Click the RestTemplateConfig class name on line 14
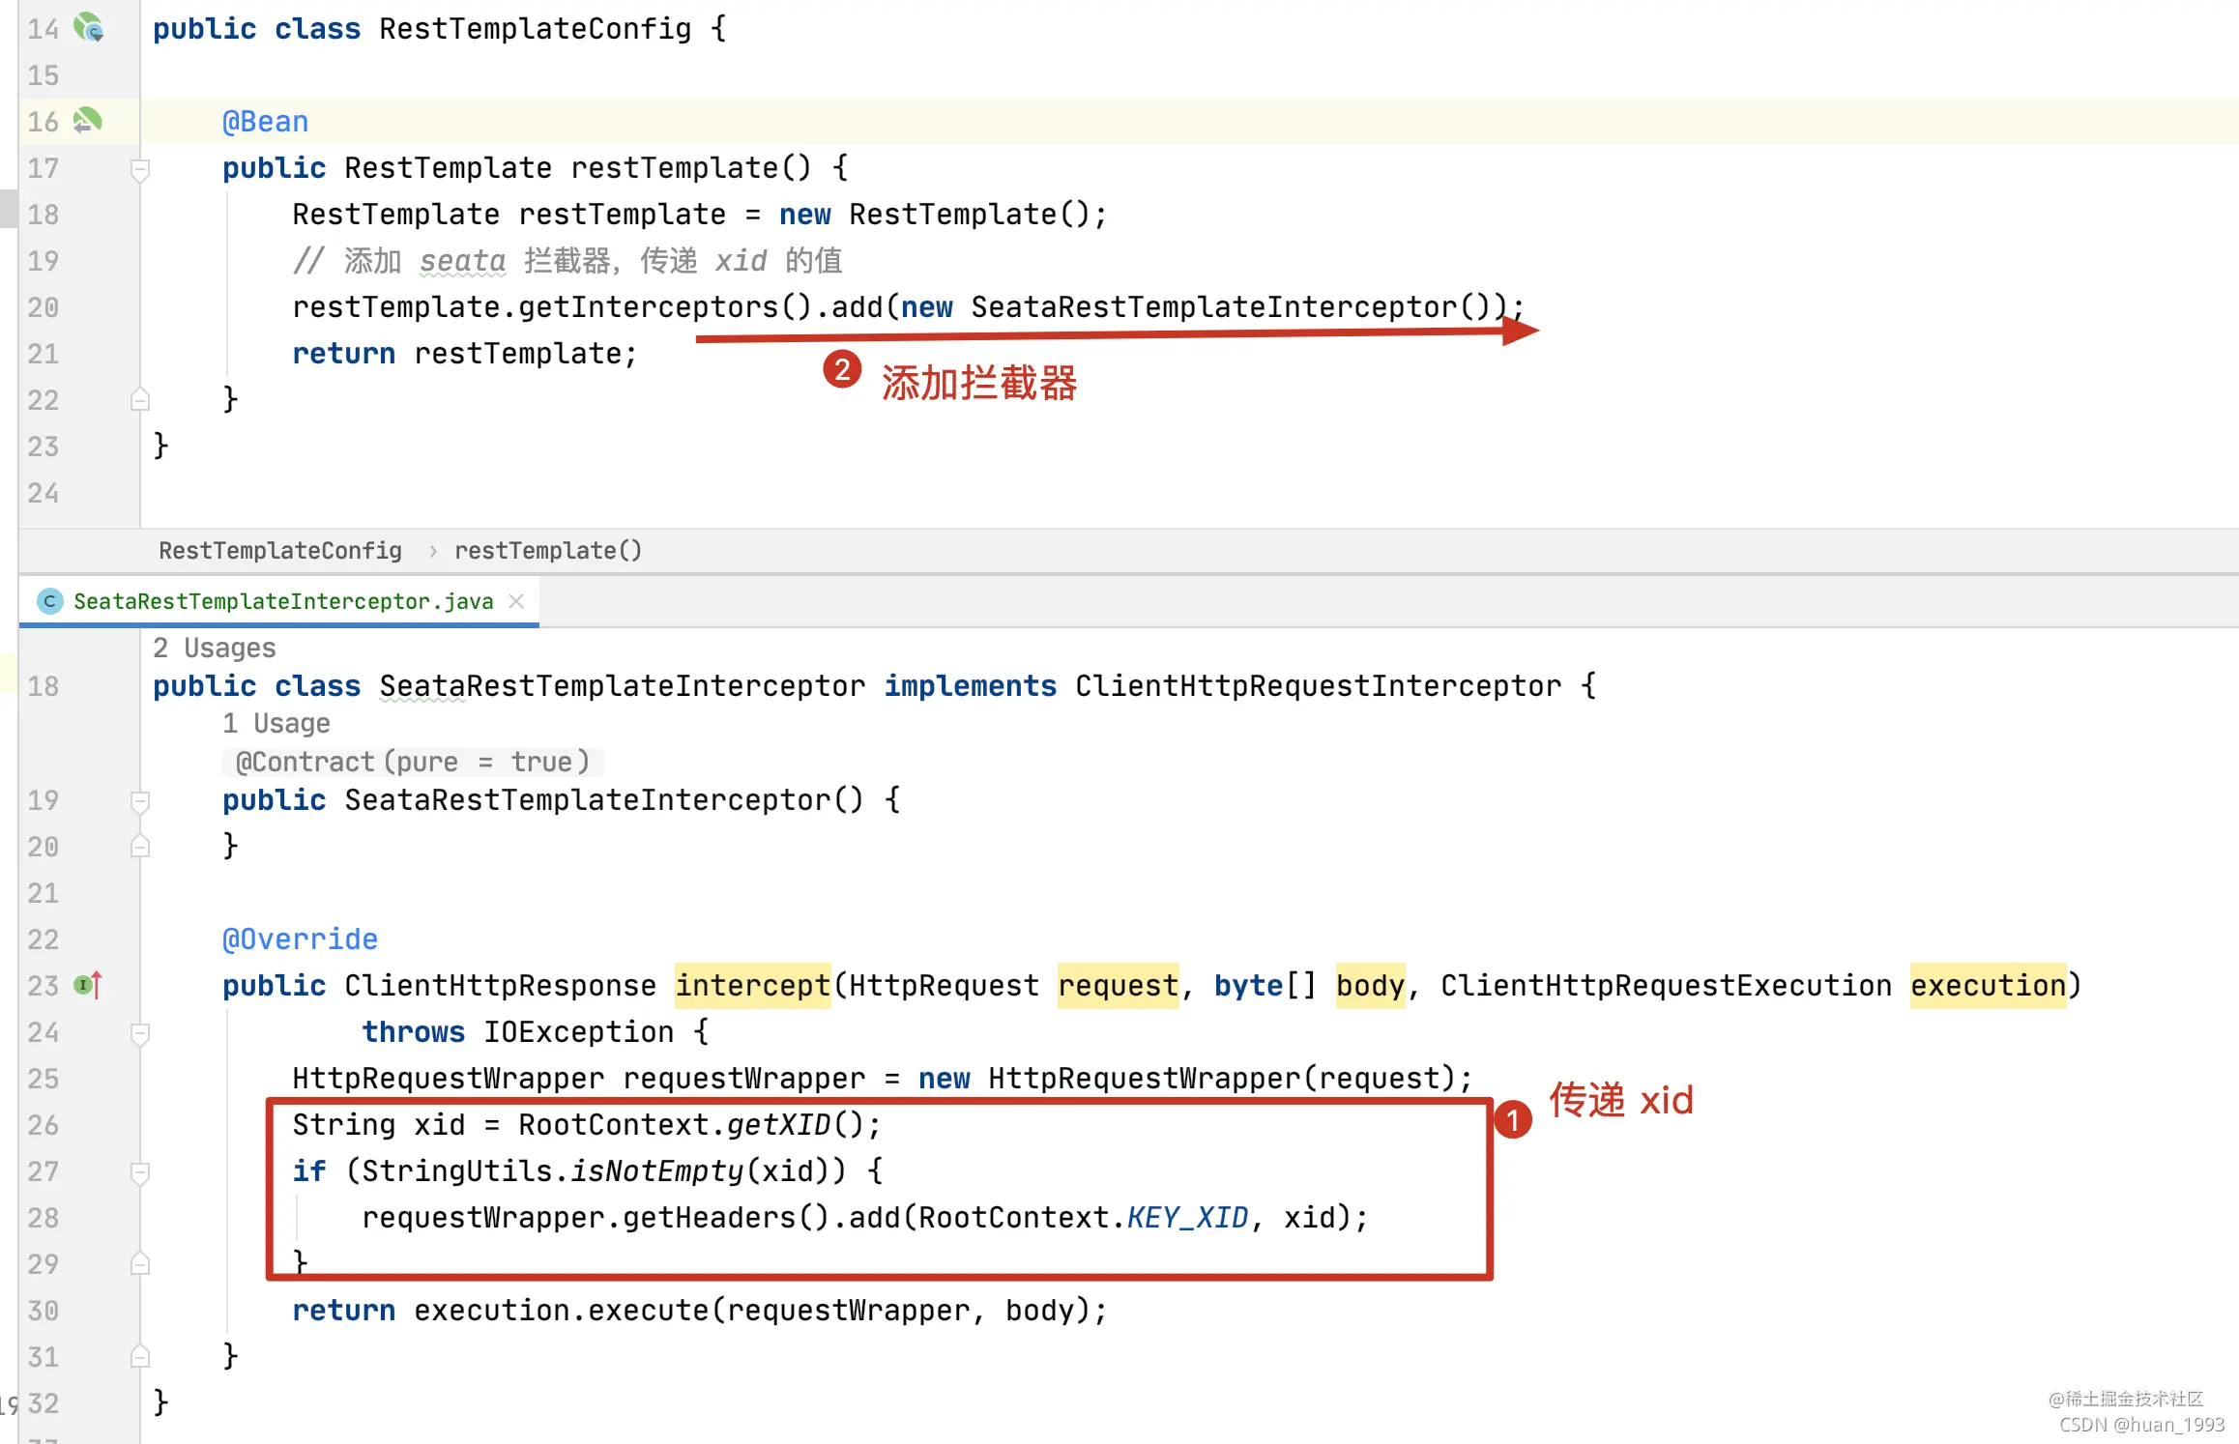The height and width of the screenshot is (1444, 2239). coord(536,29)
